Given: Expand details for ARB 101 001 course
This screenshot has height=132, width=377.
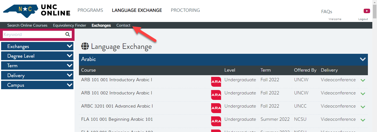Looking at the screenshot, I should pyautogui.click(x=363, y=80).
